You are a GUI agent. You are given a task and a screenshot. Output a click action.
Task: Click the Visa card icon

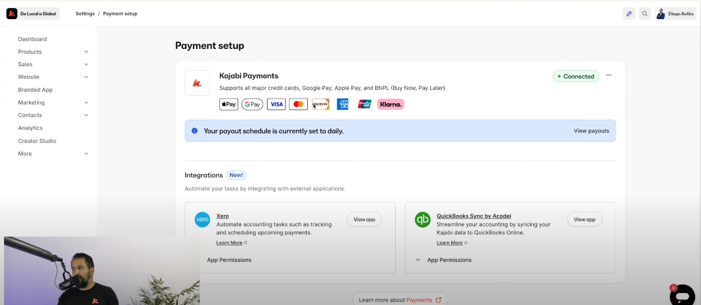276,105
